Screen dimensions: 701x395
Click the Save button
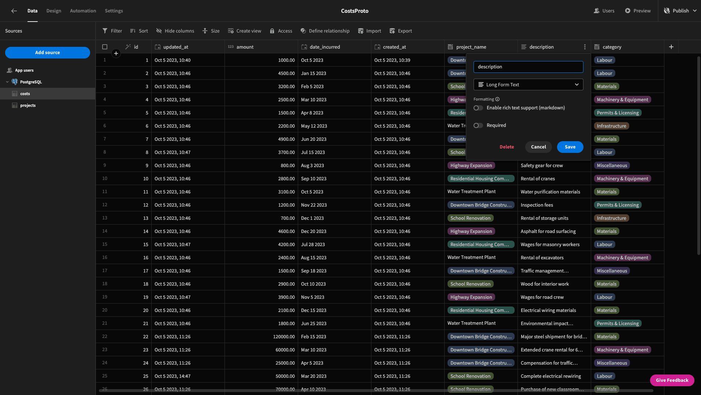pos(570,147)
